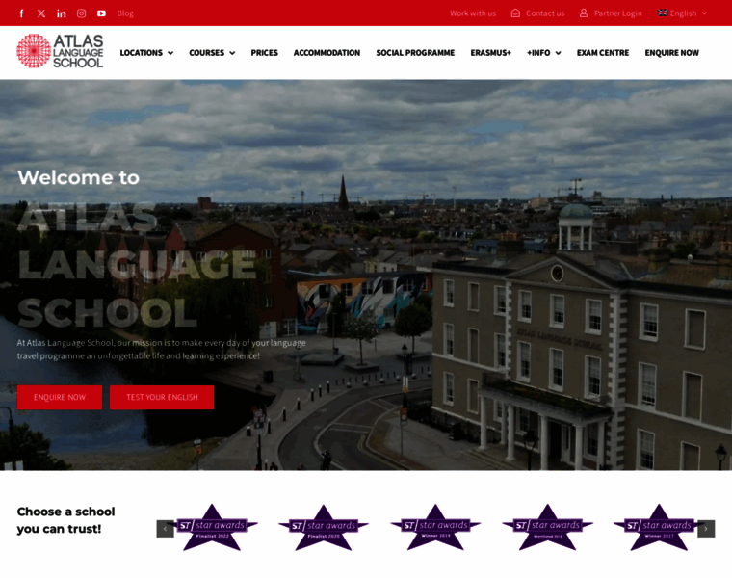Open the PRICES menu item
This screenshot has width=732, height=578.
[x=264, y=53]
